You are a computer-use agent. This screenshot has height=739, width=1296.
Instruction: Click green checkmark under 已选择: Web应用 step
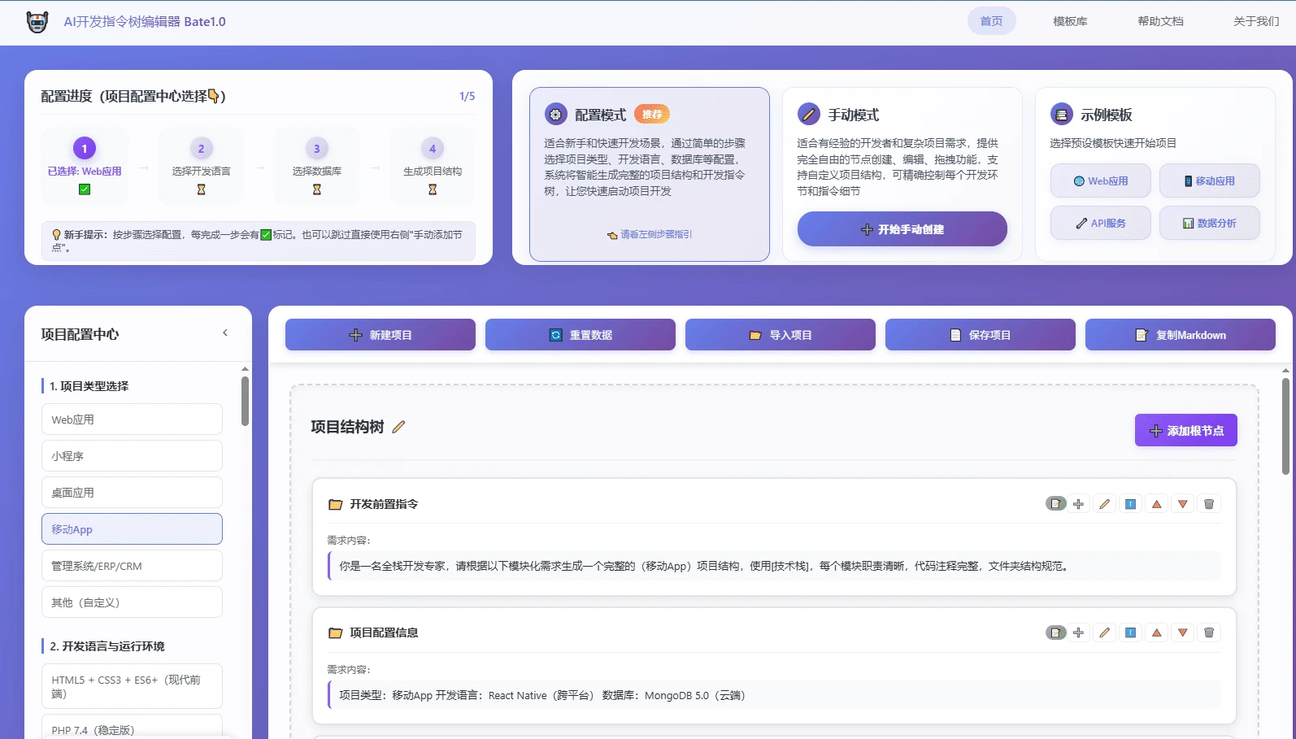85,189
